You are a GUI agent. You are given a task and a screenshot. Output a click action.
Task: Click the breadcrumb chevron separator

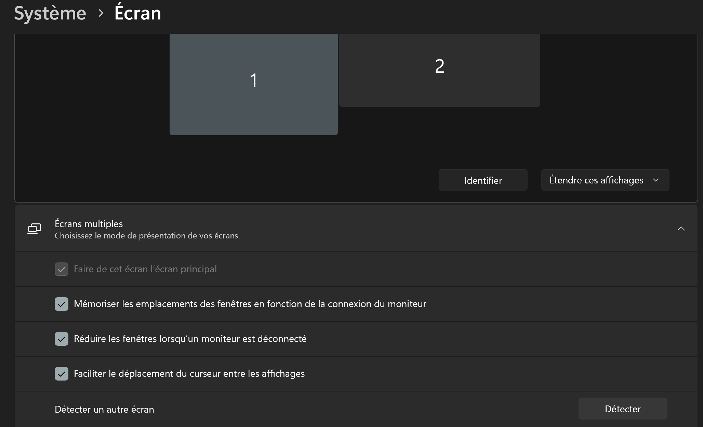click(x=101, y=13)
